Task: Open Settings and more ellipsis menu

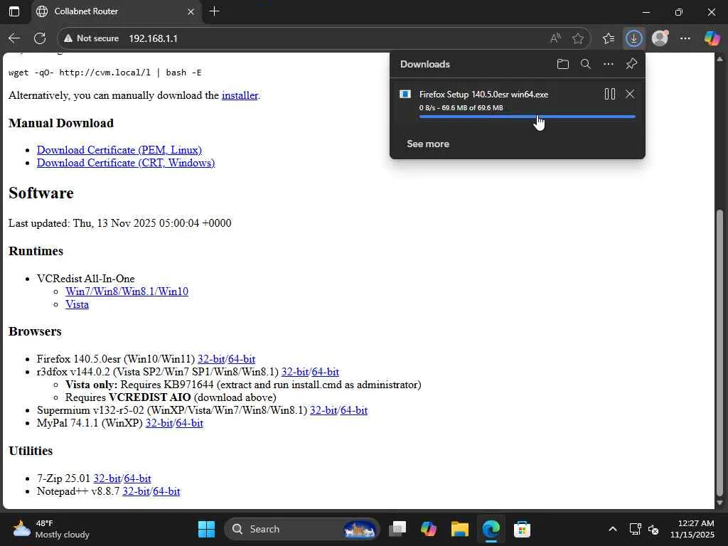Action: (x=685, y=38)
